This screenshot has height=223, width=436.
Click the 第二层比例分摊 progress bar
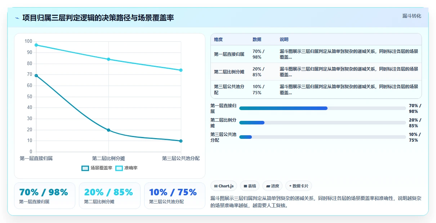tap(322, 123)
